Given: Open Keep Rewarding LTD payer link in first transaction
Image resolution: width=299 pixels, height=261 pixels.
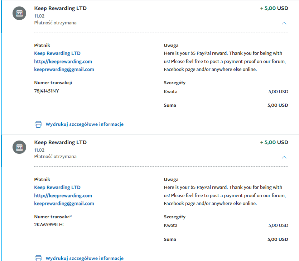Looking at the screenshot, I should click(x=57, y=53).
